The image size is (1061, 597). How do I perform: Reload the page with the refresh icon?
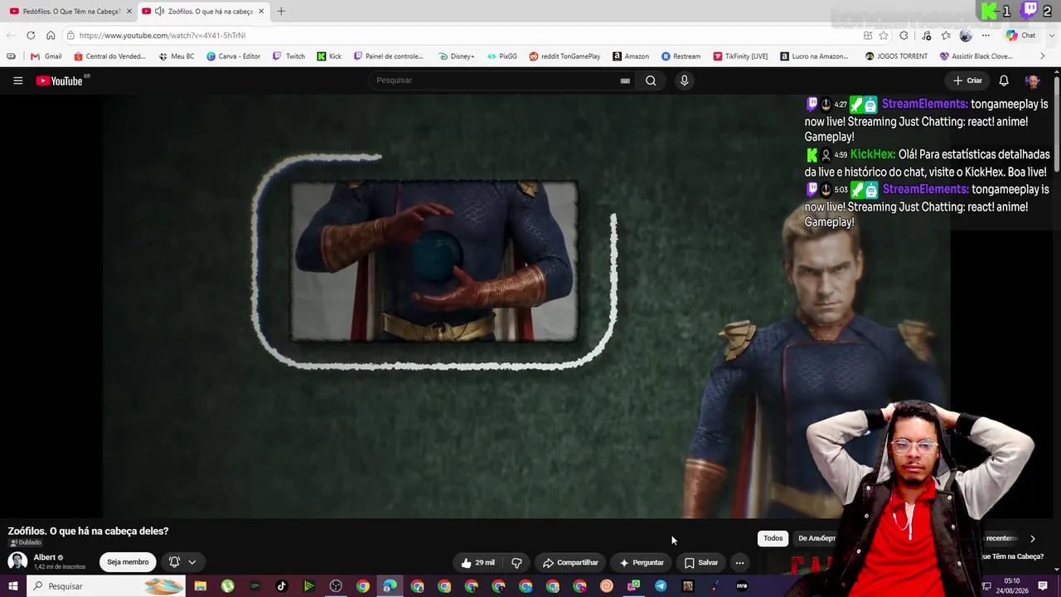(31, 36)
